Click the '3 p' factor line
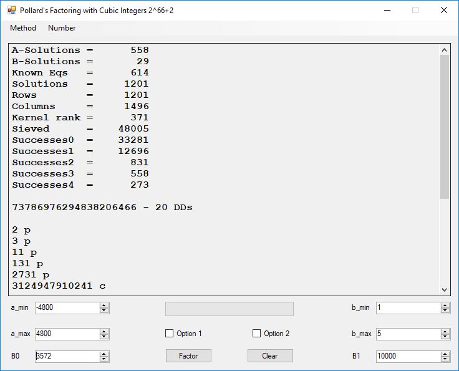The image size is (459, 371). (x=21, y=241)
